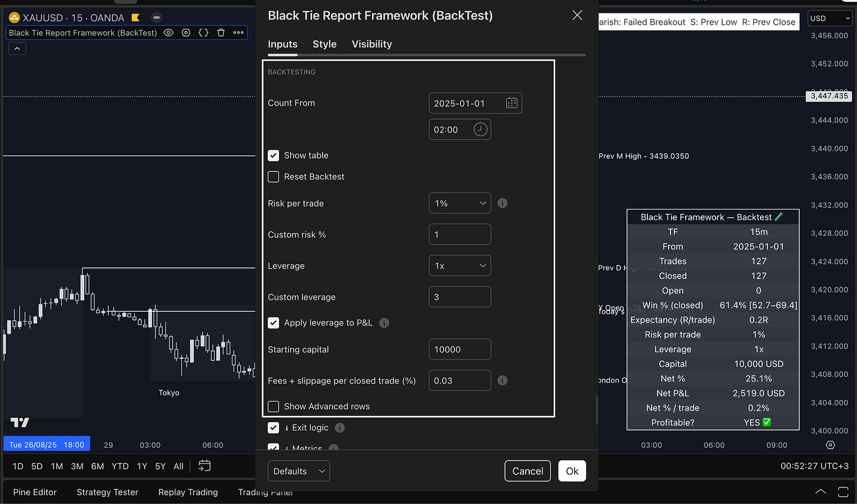Show Risk per trade info tooltip

[x=502, y=203]
